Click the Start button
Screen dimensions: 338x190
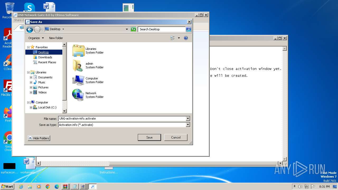point(7,187)
